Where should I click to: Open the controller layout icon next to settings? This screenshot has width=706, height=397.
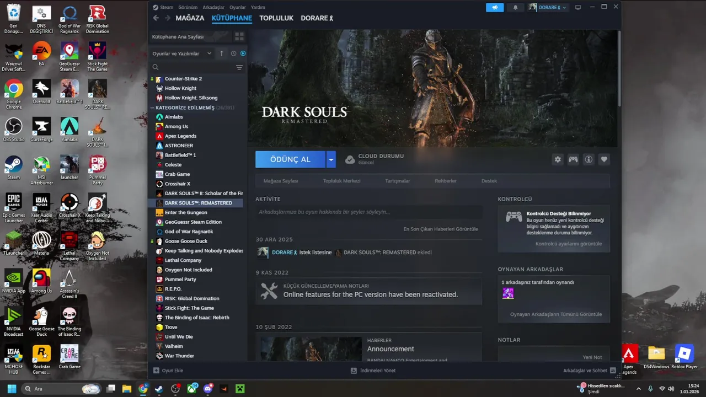[573, 159]
